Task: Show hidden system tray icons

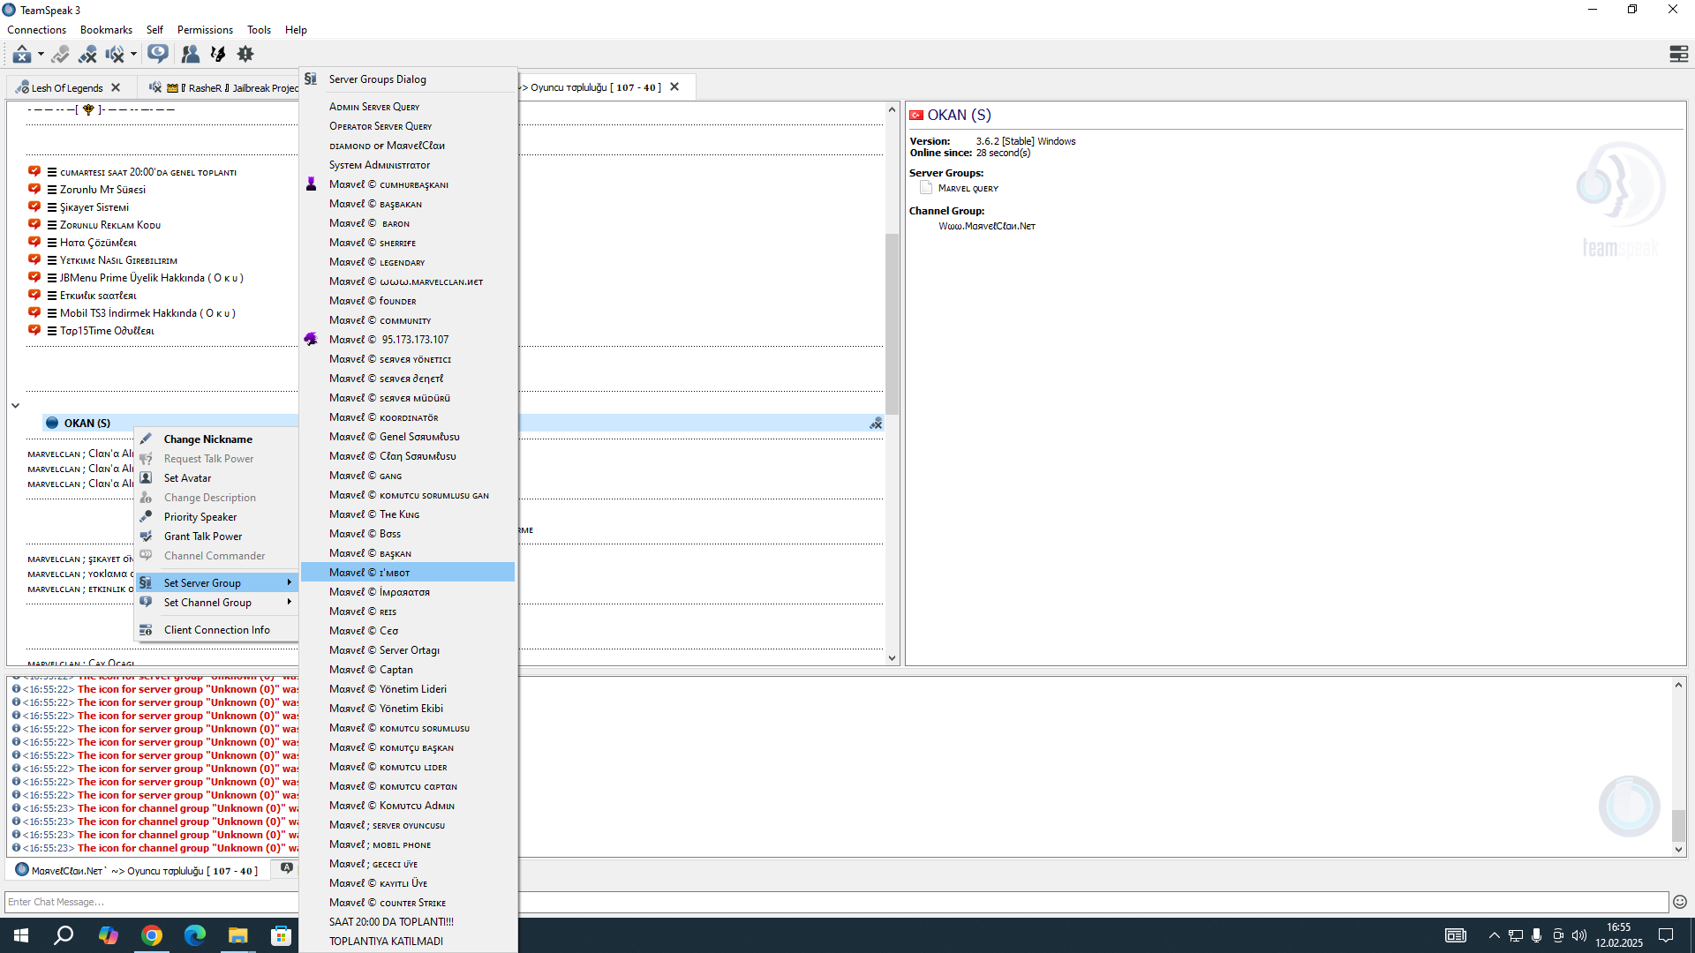Action: (x=1494, y=935)
